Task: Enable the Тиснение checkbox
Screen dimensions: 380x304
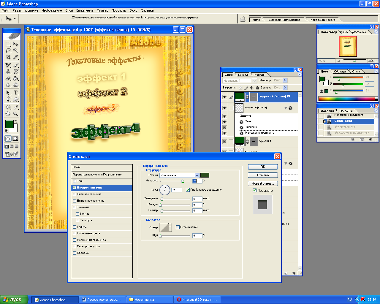Action: pyautogui.click(x=75, y=207)
